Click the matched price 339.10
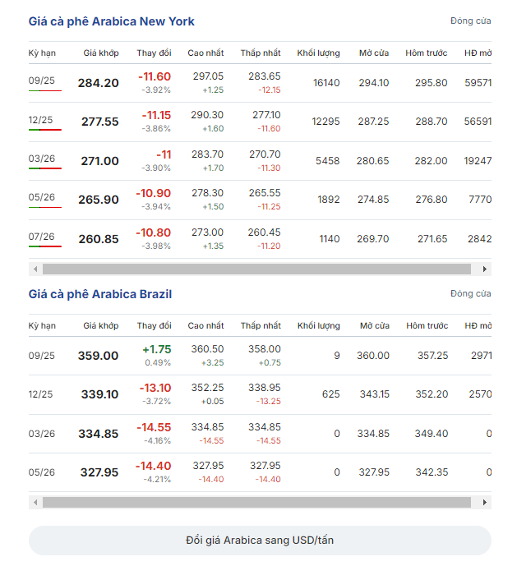The image size is (517, 566). [x=99, y=394]
